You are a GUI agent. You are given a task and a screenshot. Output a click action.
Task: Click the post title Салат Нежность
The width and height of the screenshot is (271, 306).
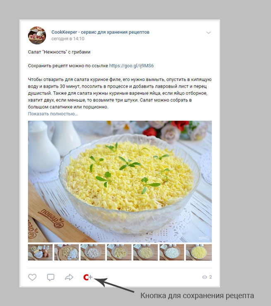(x=59, y=52)
